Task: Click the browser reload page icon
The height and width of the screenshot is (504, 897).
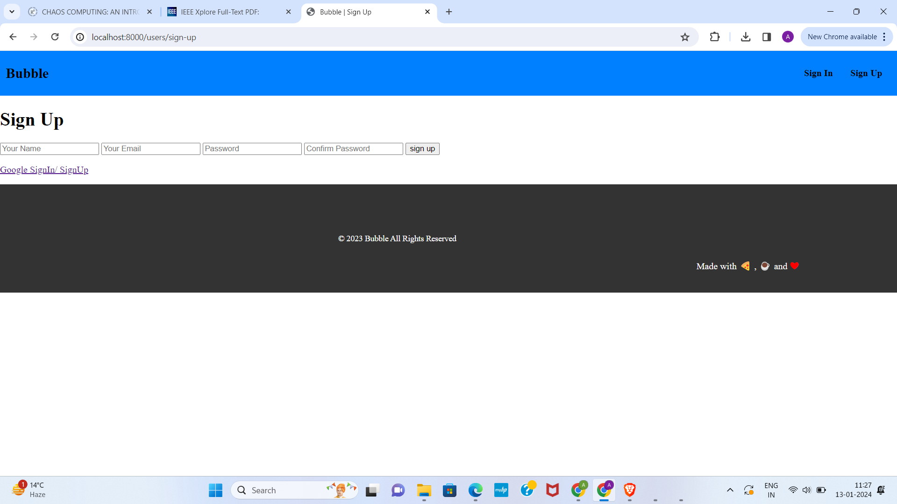Action: click(x=55, y=37)
